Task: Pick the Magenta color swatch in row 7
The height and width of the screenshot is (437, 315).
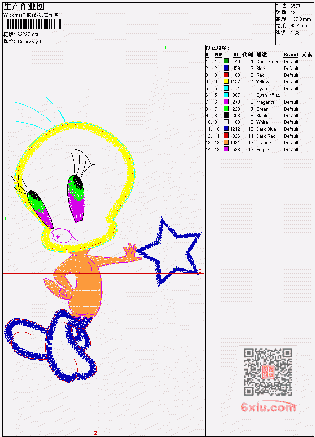Action: 226,102
